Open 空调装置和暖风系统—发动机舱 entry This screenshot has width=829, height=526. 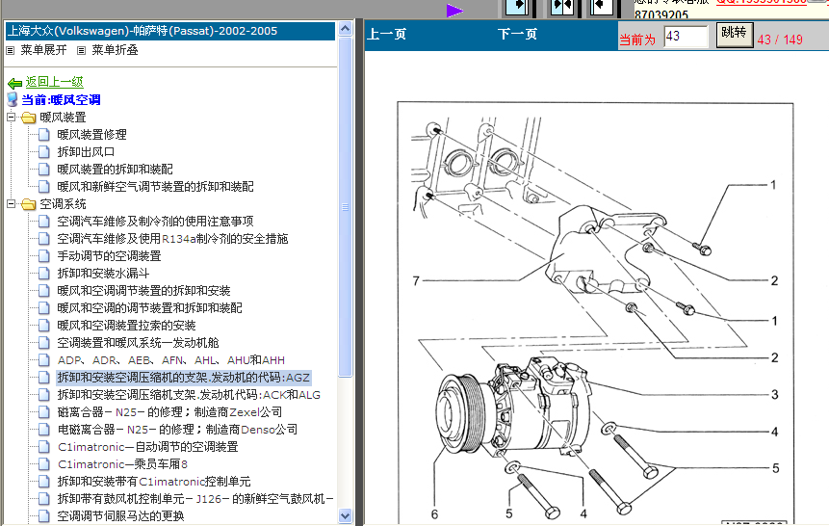tap(138, 343)
